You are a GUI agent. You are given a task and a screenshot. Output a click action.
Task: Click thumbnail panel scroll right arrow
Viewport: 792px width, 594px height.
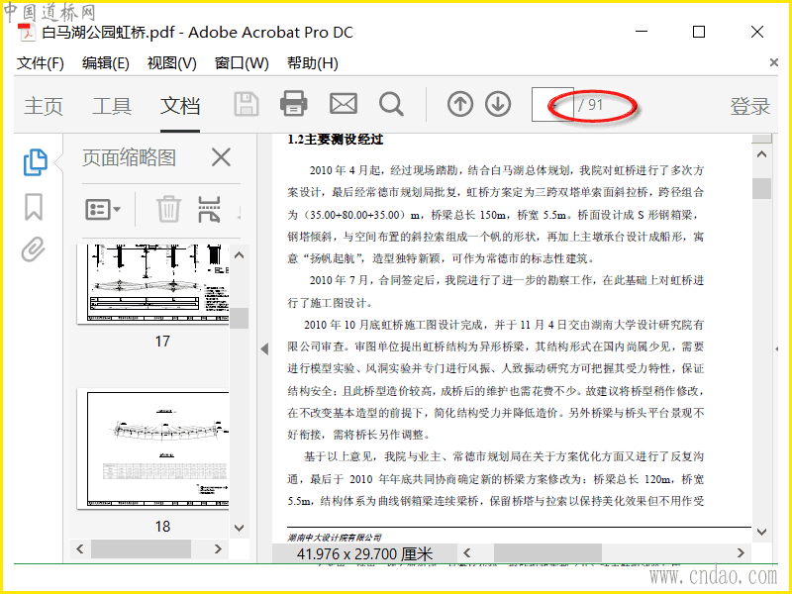click(218, 548)
